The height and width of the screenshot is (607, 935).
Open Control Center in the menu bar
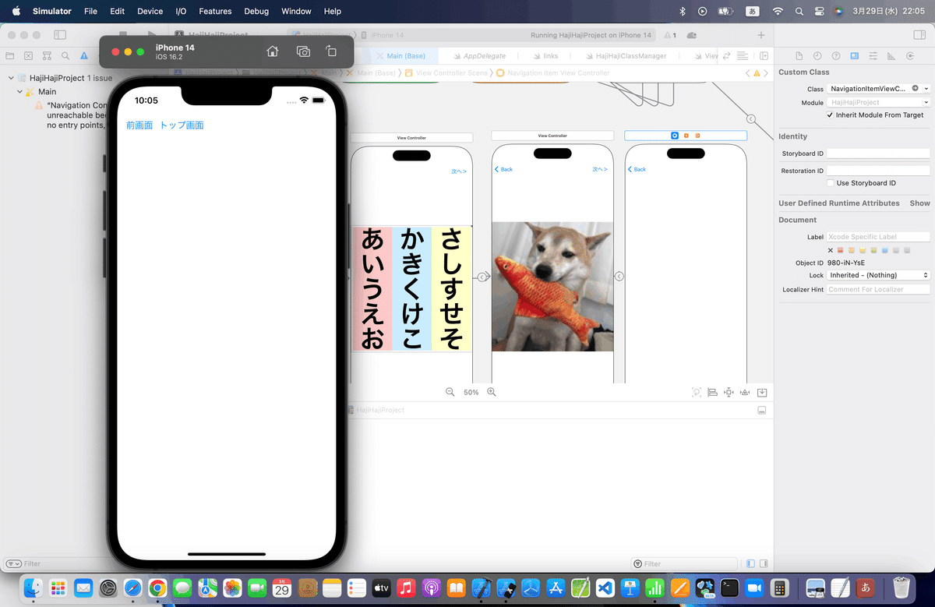[x=819, y=11]
